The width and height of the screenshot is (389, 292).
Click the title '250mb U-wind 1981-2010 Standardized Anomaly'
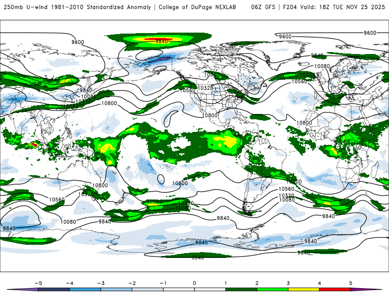(x=77, y=7)
